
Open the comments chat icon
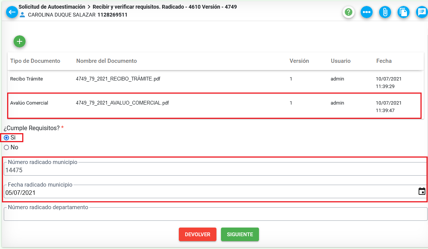[422, 12]
